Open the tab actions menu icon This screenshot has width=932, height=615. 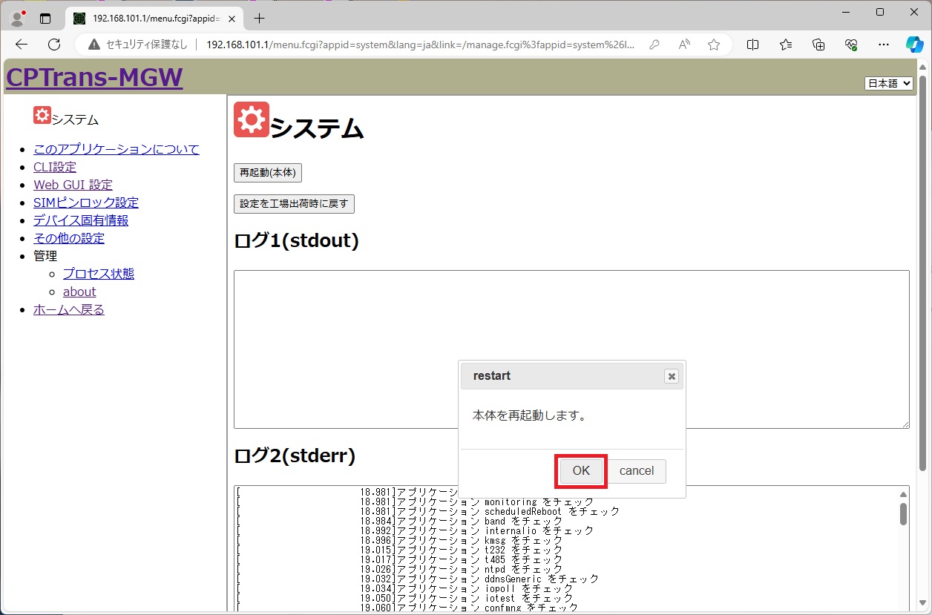click(45, 19)
